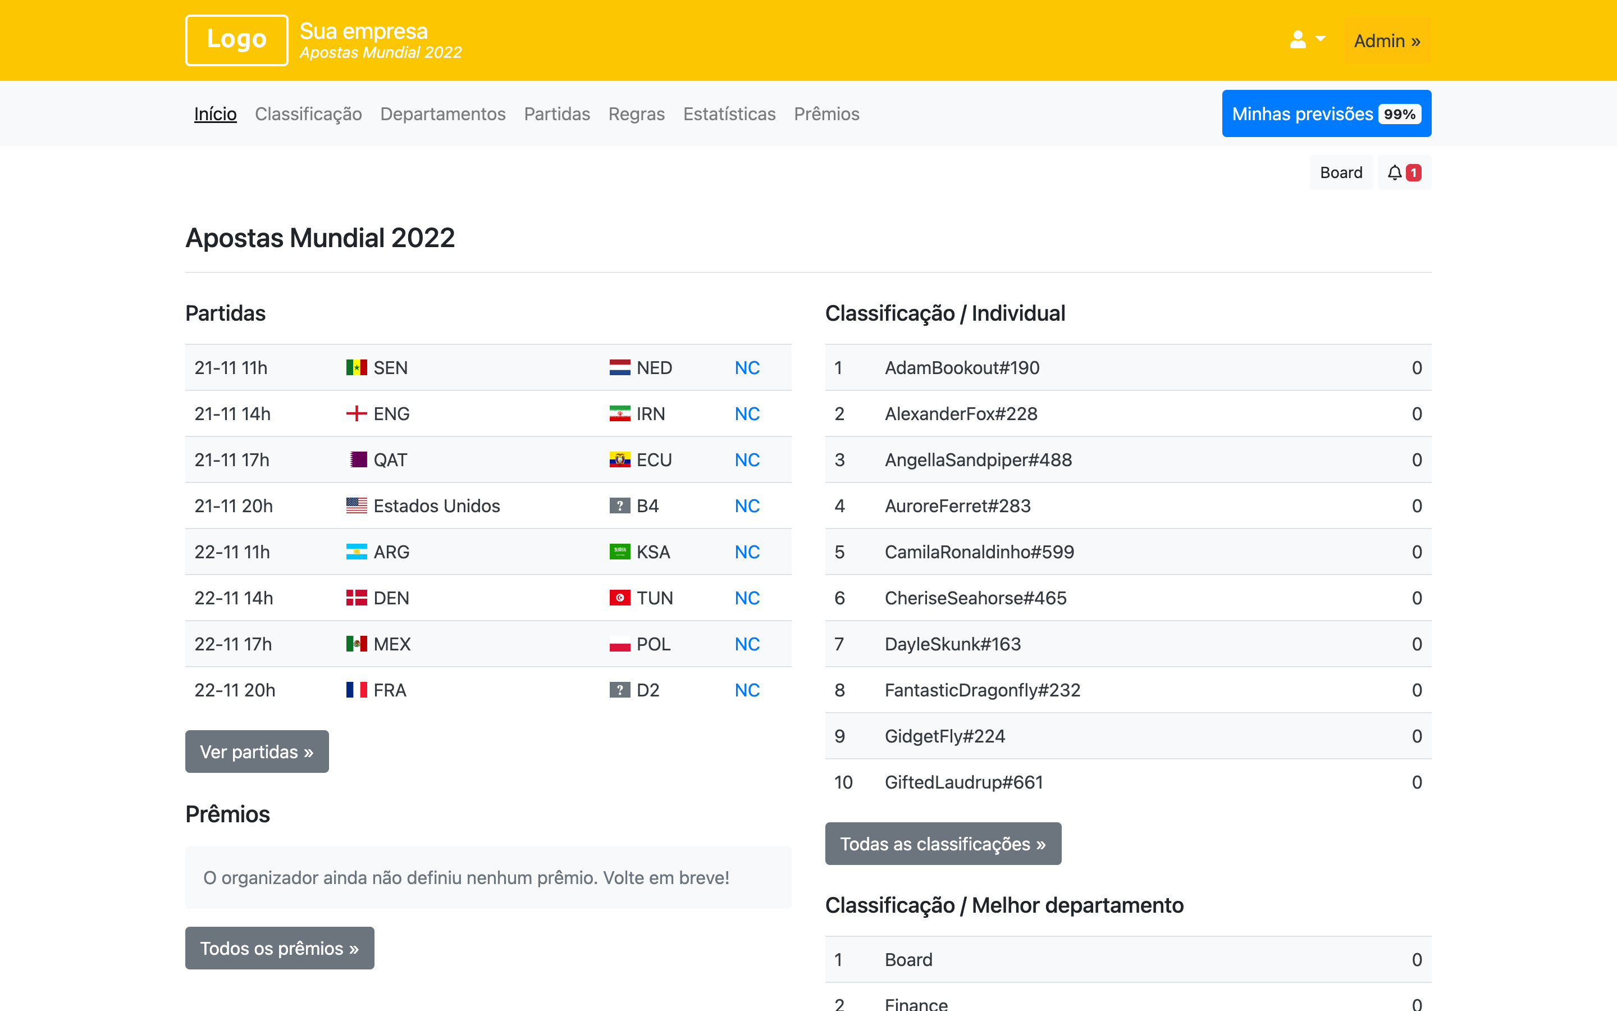Click Minhas previsões button
This screenshot has width=1617, height=1011.
tap(1326, 113)
